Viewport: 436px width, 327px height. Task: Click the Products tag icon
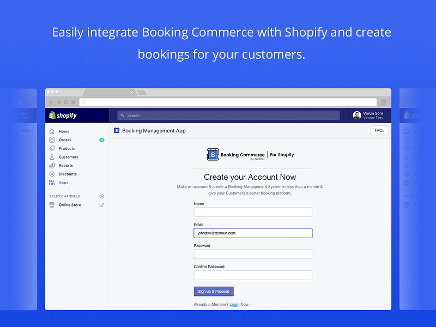click(52, 148)
